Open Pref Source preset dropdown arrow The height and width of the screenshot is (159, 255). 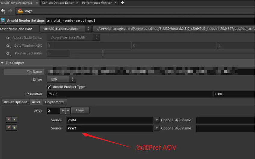(x=157, y=128)
